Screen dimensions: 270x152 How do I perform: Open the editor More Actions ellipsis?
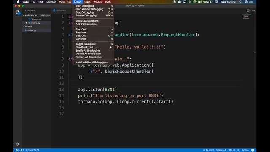[254, 11]
